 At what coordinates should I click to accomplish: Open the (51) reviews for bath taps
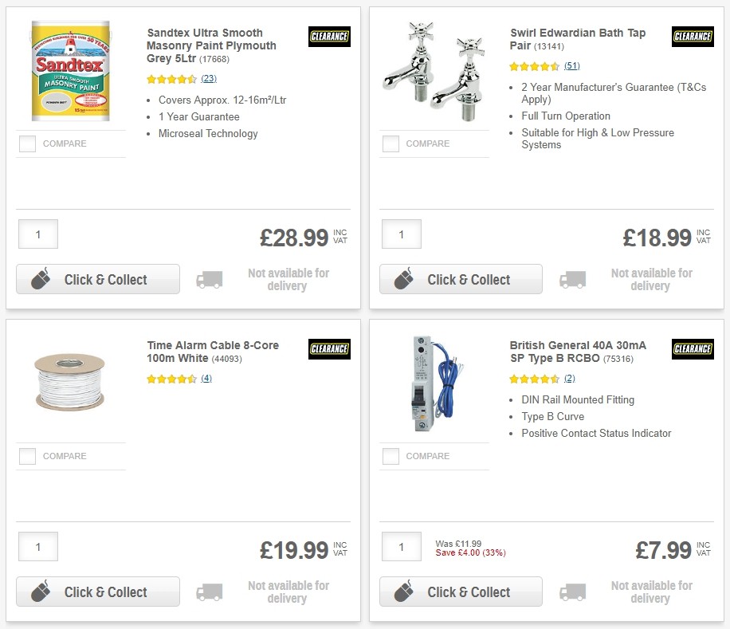pyautogui.click(x=571, y=66)
